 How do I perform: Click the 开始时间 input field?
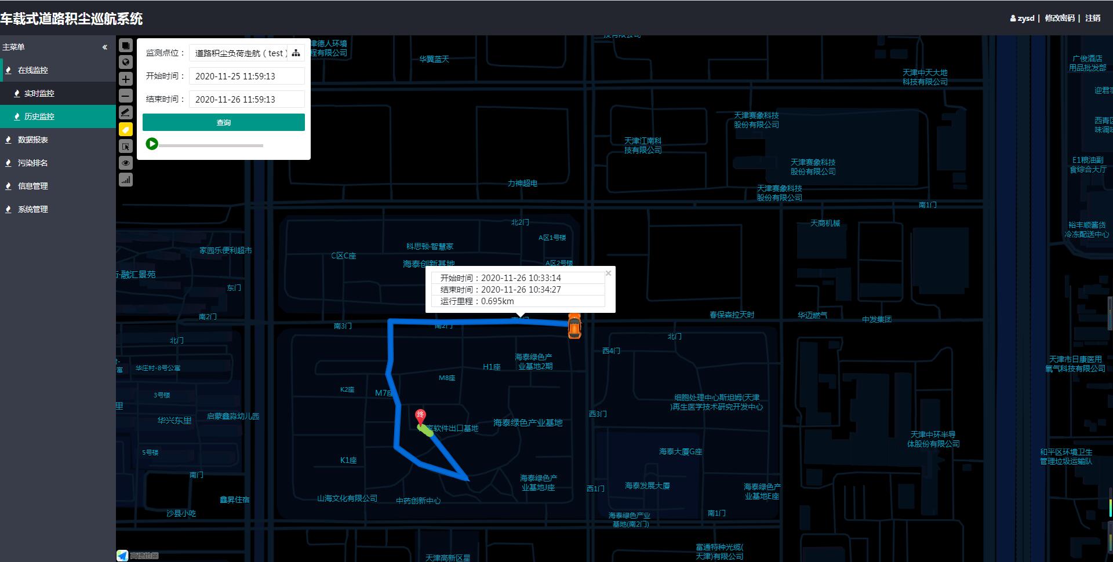[x=246, y=76]
